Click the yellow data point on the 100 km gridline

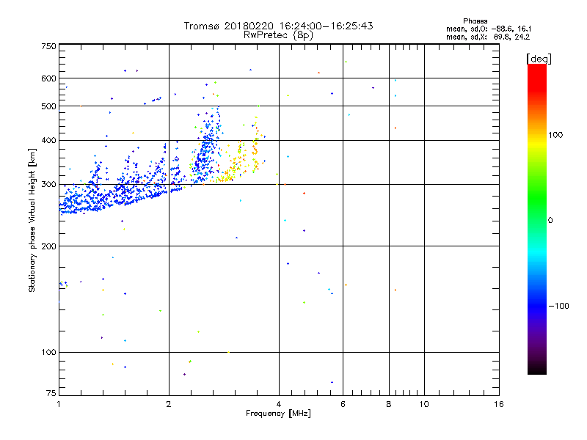[x=228, y=352]
